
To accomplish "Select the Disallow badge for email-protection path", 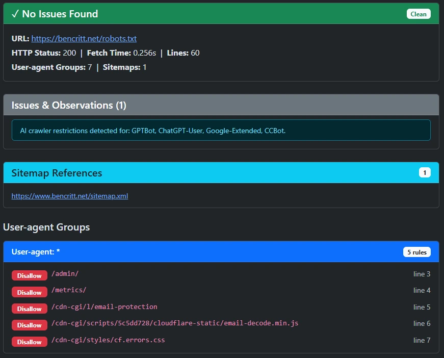I will coord(29,309).
